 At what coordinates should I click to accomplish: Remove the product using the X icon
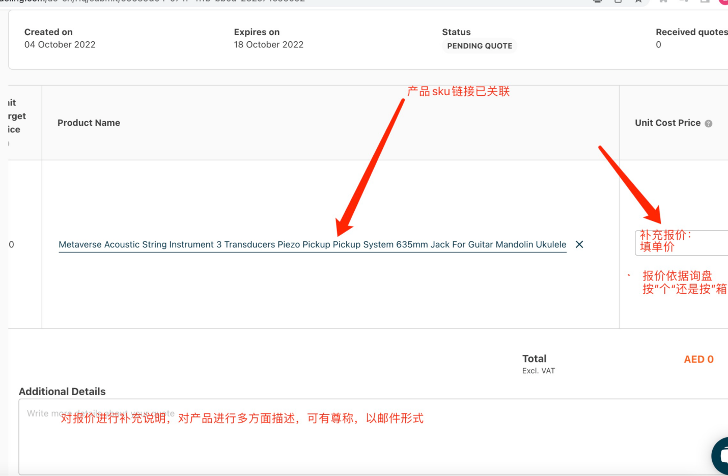tap(579, 244)
